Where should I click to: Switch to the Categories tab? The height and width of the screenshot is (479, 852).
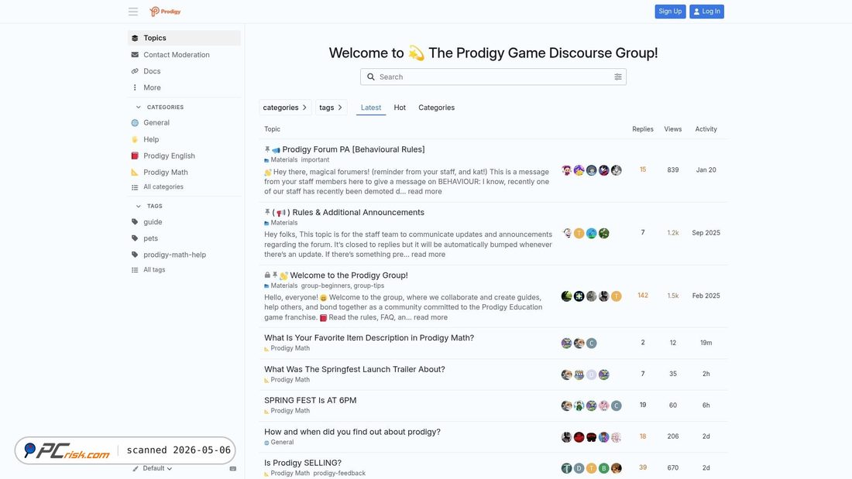coord(436,108)
